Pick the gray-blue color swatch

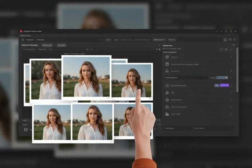222,78
